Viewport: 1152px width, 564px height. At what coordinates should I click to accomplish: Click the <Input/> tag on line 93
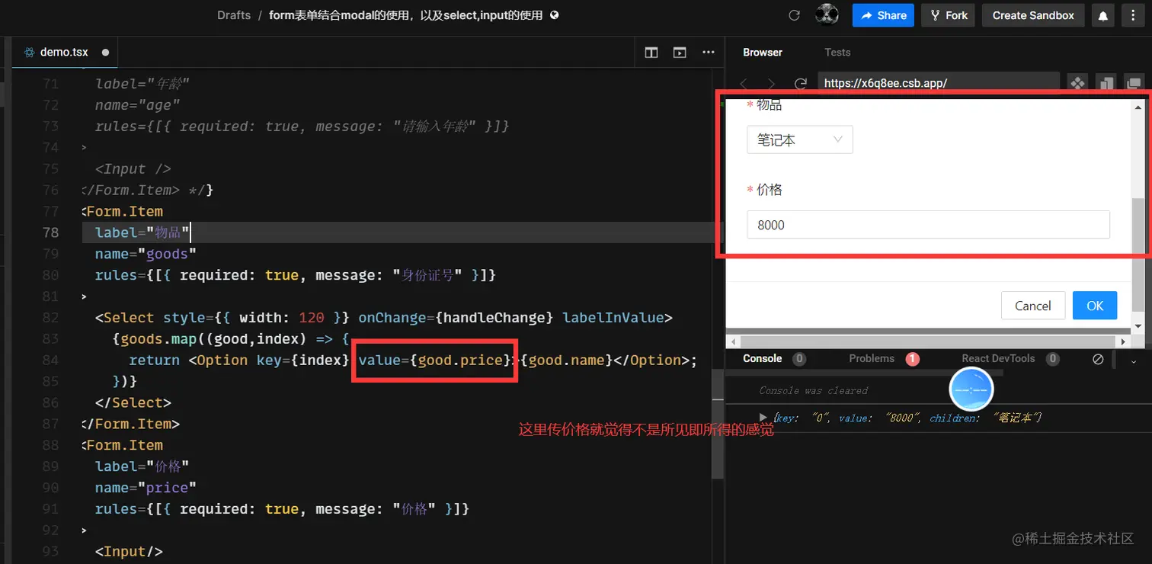(129, 552)
